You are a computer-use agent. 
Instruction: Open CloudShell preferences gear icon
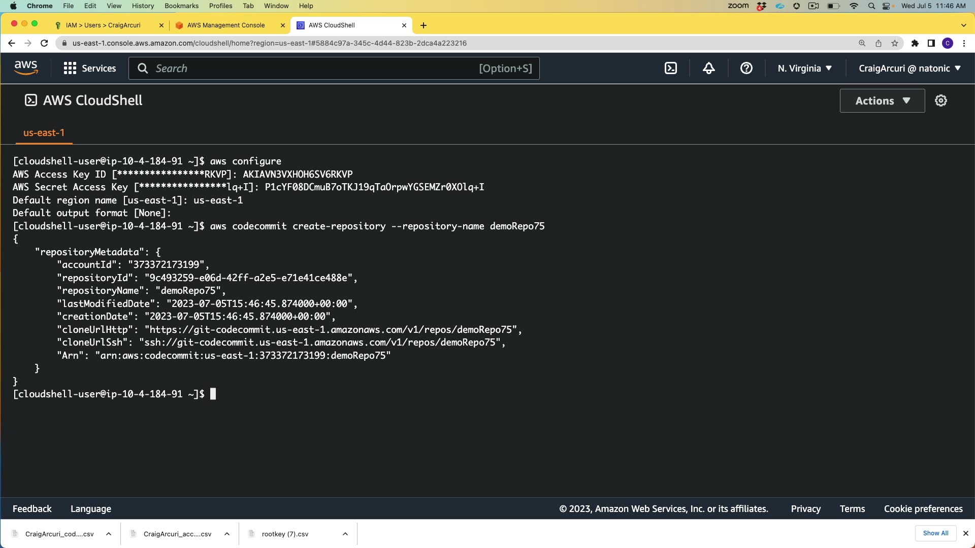pos(941,100)
